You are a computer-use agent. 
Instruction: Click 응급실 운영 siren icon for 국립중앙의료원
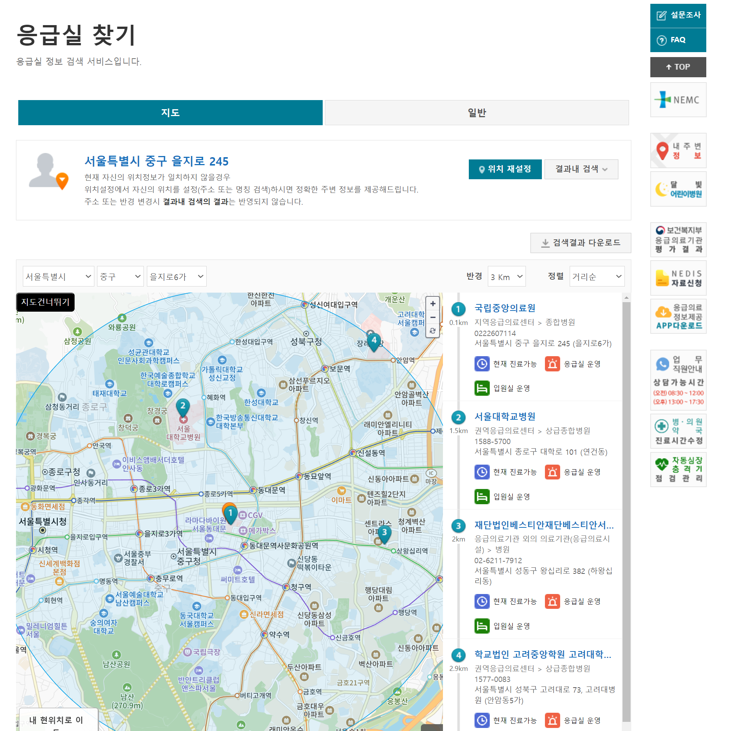tap(552, 364)
